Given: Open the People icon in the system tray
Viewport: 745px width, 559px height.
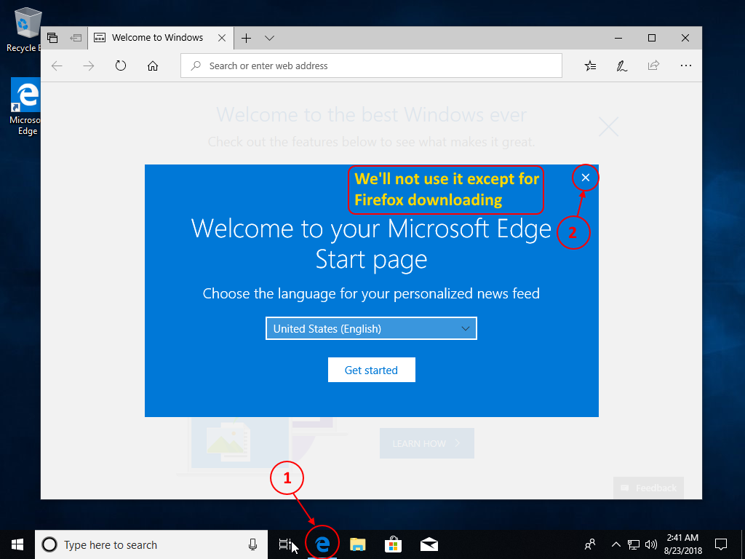Looking at the screenshot, I should click(590, 544).
